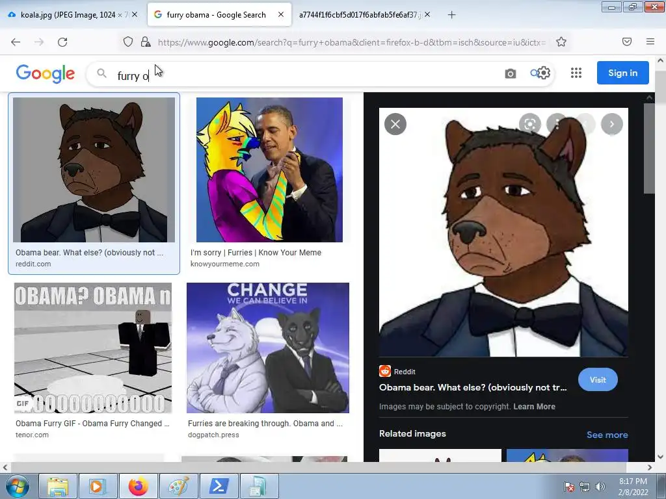Click page scrollbar down arrow
Image resolution: width=666 pixels, height=499 pixels.
pos(661,457)
